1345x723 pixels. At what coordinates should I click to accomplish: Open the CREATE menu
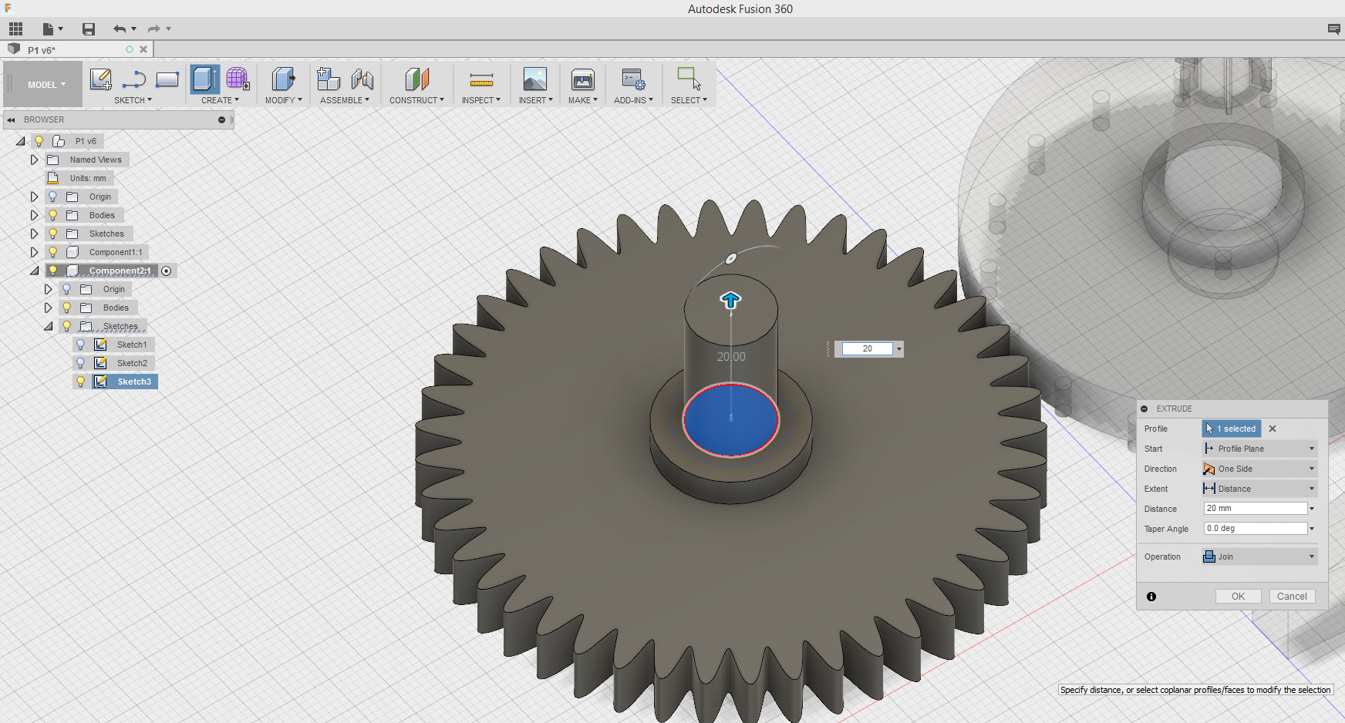tap(220, 100)
